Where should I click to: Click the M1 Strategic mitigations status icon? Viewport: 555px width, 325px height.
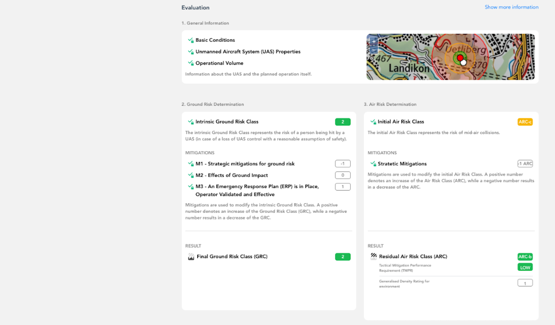(x=191, y=164)
